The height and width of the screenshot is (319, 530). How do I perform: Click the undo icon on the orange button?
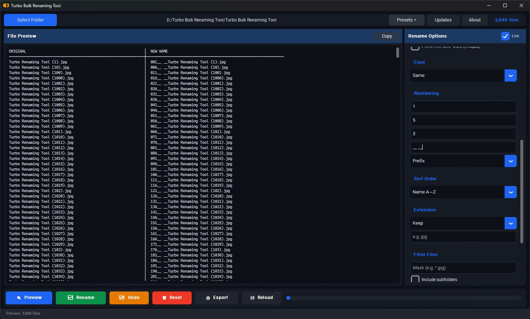point(122,298)
